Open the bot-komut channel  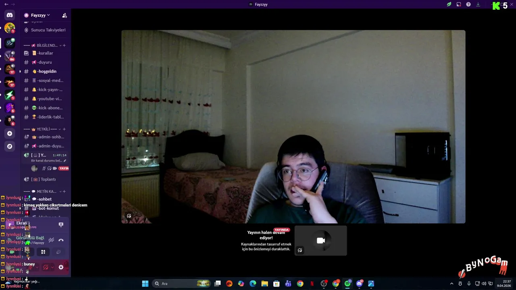click(45, 208)
